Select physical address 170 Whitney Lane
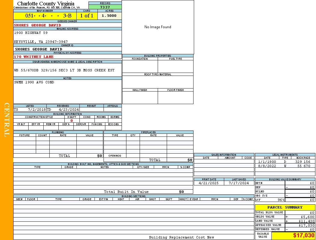Image resolution: width=316 pixels, height=240 pixels. (34, 57)
